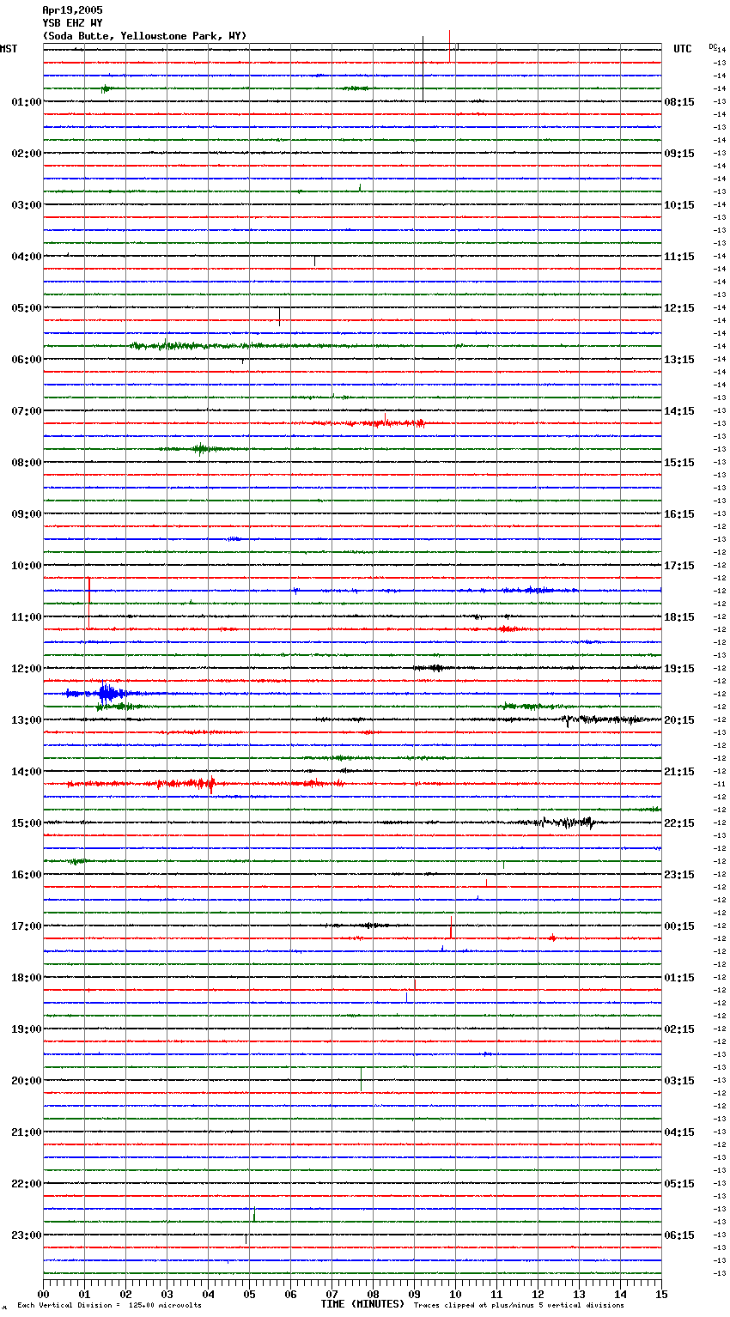Viewport: 730px width, 1317px height.
Task: Click the DC column header
Action: [713, 46]
